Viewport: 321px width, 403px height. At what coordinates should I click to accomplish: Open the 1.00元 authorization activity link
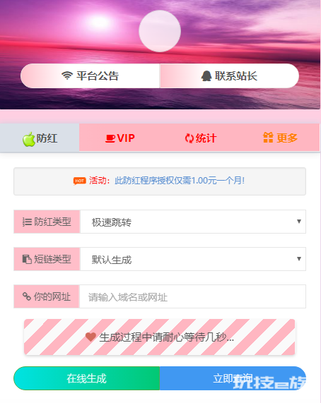click(180, 181)
